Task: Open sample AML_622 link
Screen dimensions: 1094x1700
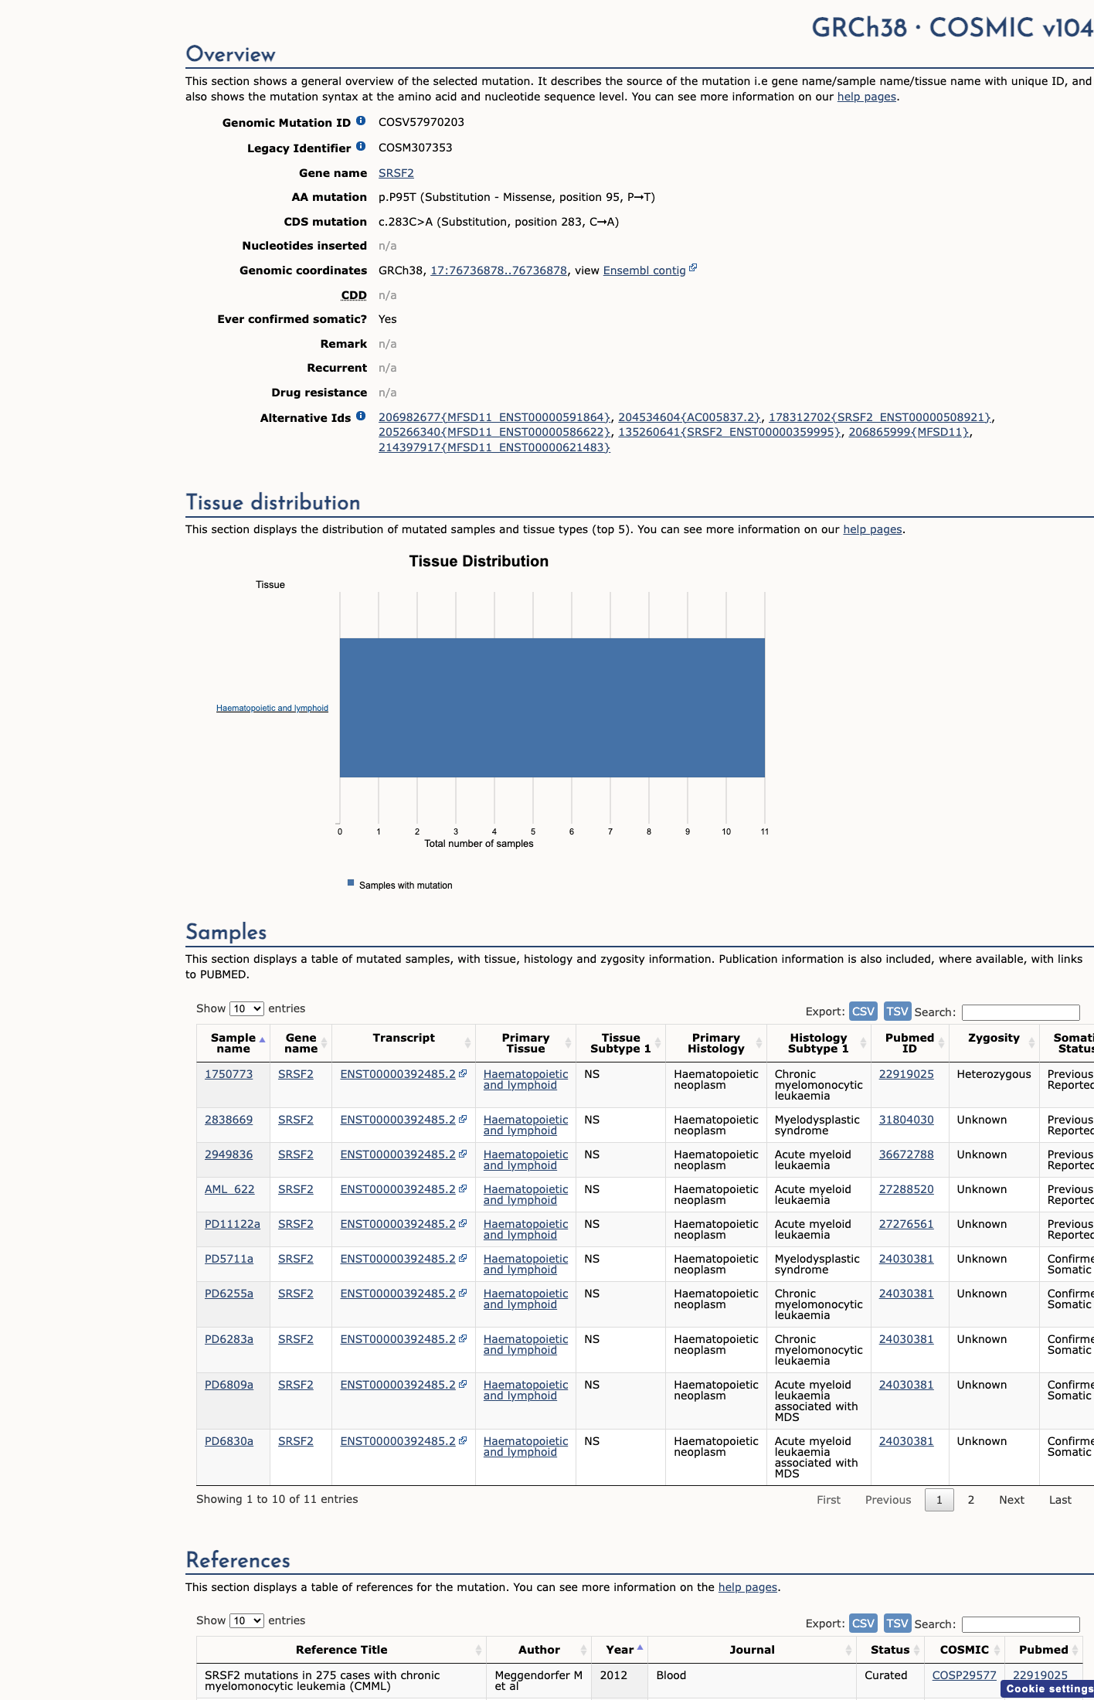Action: pyautogui.click(x=229, y=1189)
